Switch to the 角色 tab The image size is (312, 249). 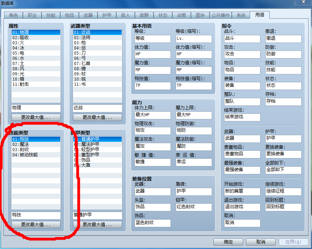pos(13,15)
